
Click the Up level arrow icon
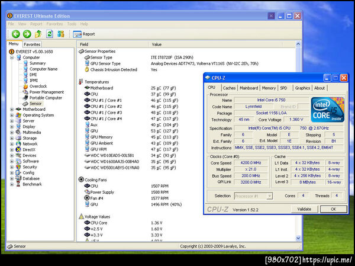(38, 34)
